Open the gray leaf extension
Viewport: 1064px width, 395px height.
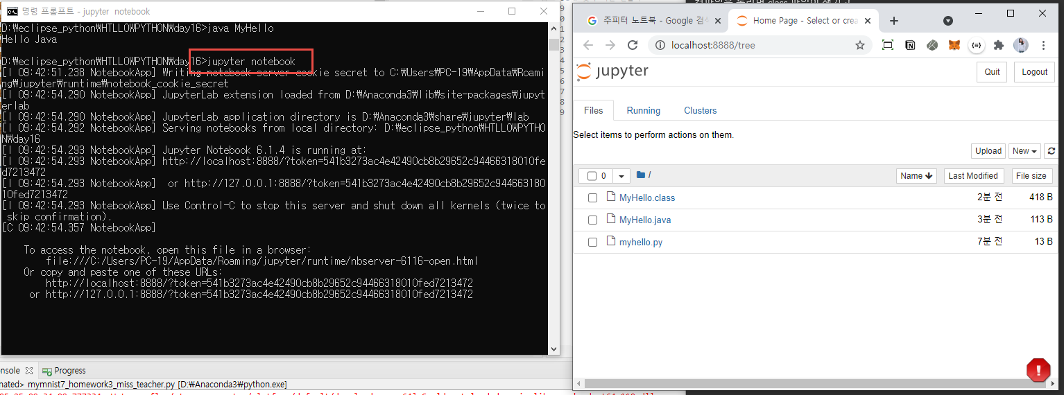point(932,45)
